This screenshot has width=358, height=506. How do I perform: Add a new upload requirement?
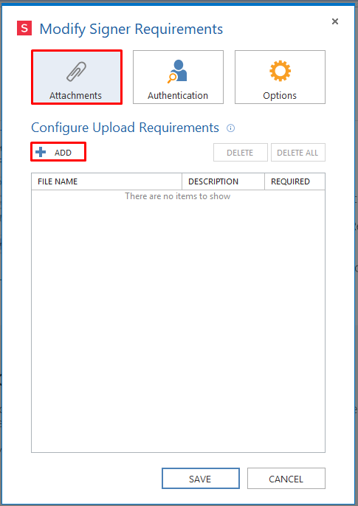pos(58,152)
